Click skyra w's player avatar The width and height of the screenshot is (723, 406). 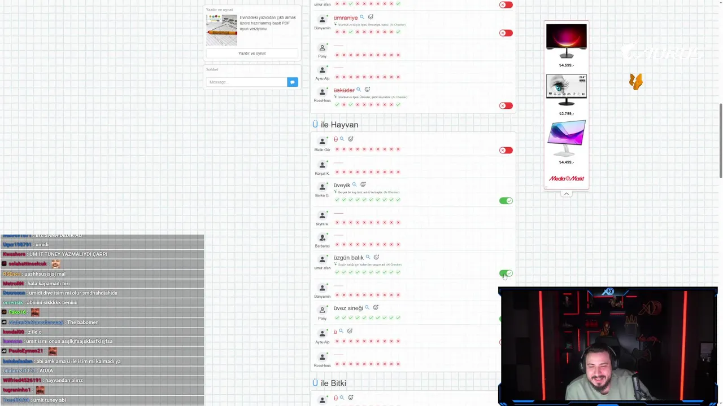click(323, 215)
